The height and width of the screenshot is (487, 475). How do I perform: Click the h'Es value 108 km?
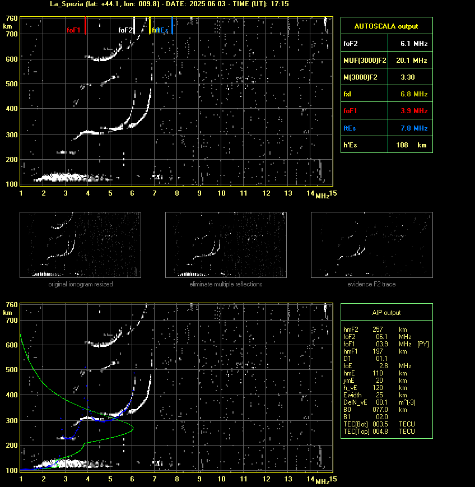click(x=411, y=145)
